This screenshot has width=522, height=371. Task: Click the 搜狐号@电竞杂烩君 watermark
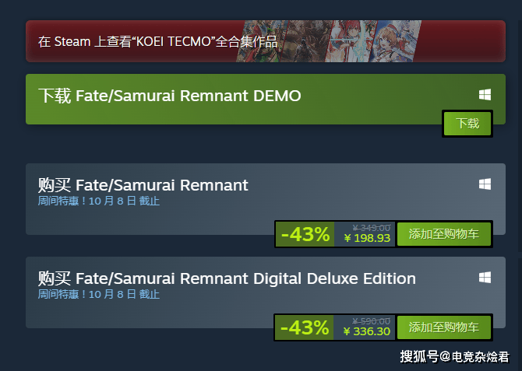454,357
